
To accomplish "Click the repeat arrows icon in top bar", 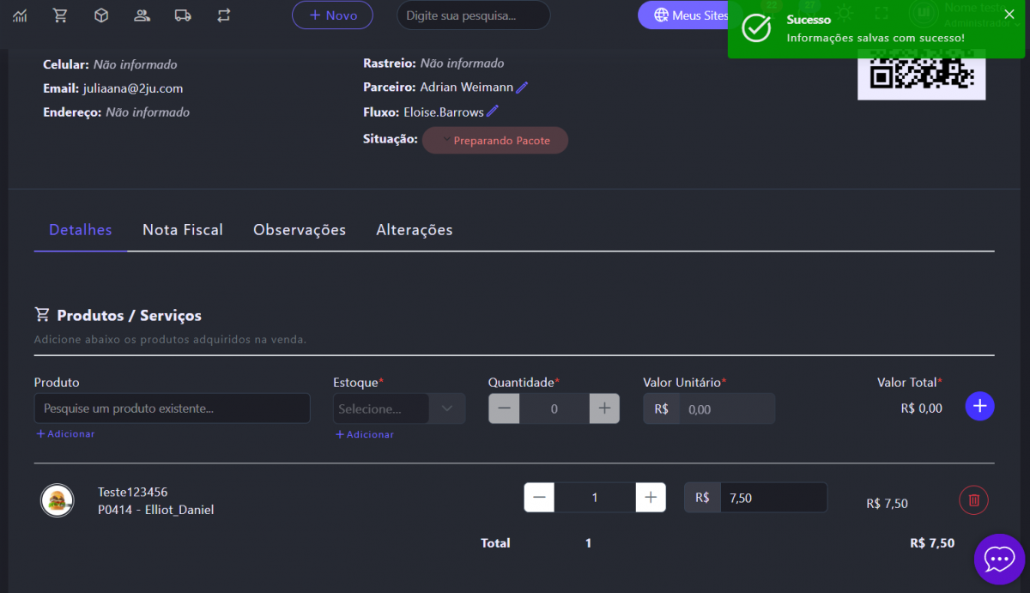I will tap(224, 15).
